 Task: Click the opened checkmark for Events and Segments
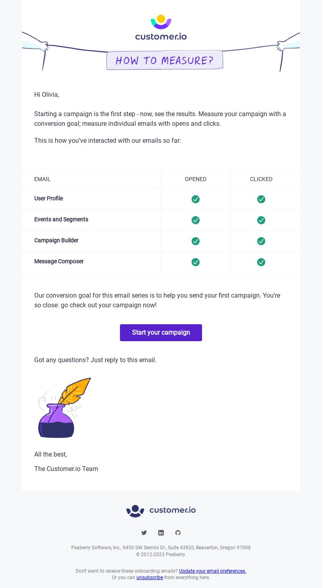[x=196, y=220]
